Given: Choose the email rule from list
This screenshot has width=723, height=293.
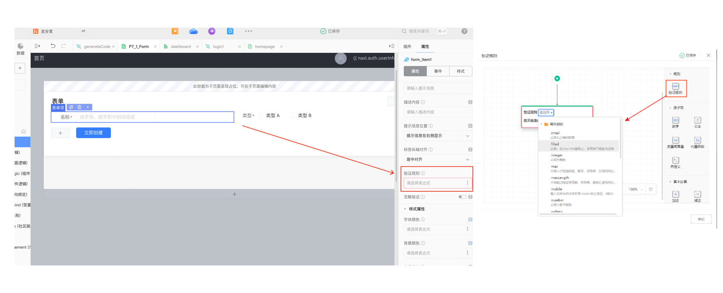Looking at the screenshot, I should pos(578,135).
